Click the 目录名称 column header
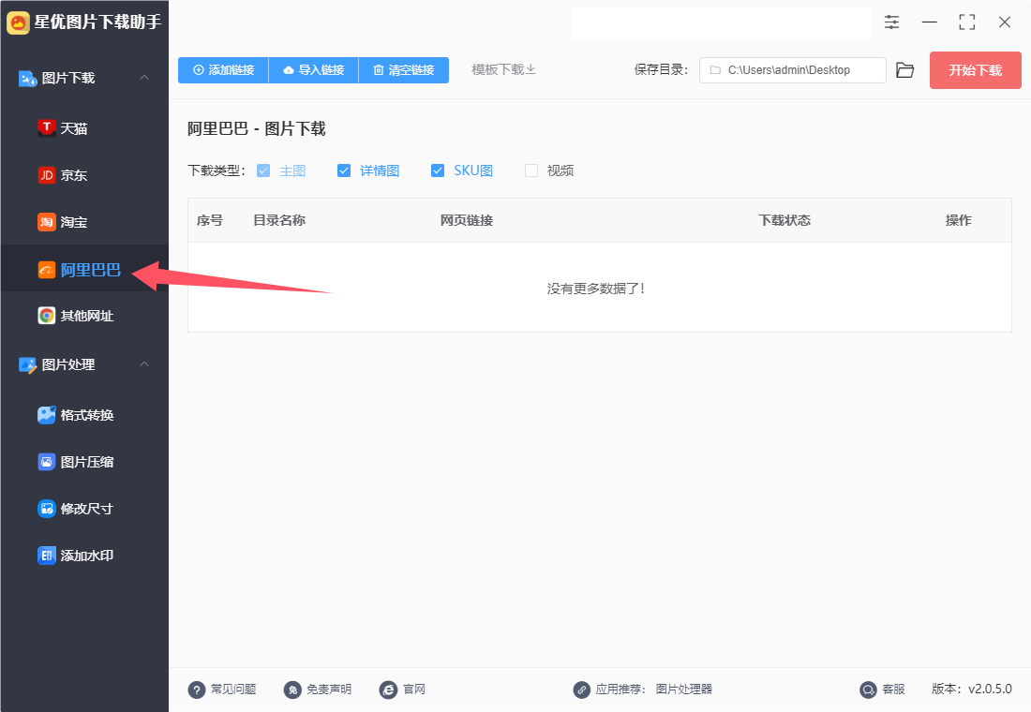This screenshot has width=1031, height=712. click(279, 220)
